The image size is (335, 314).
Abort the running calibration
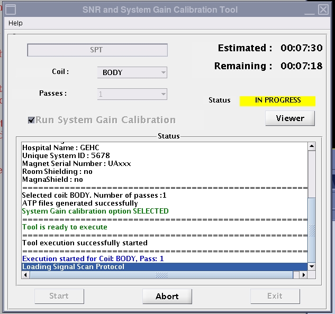[x=167, y=296]
